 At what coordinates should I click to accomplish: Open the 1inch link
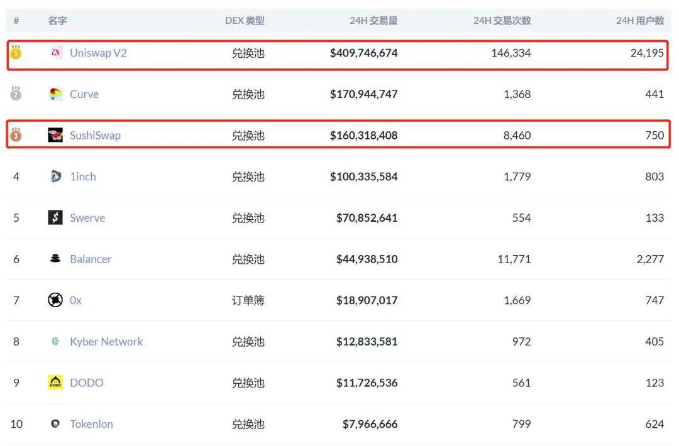(83, 177)
